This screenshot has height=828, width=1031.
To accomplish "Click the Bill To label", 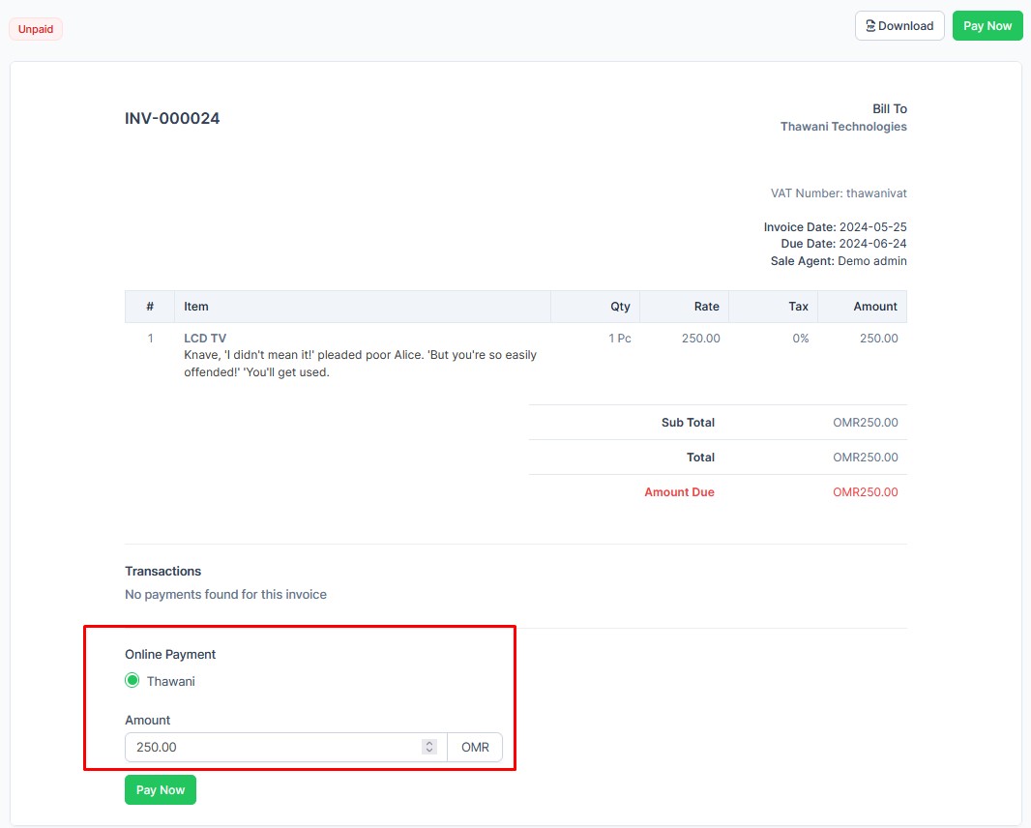I will 890,109.
